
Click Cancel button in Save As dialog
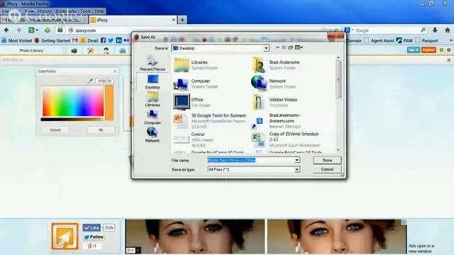tap(327, 169)
